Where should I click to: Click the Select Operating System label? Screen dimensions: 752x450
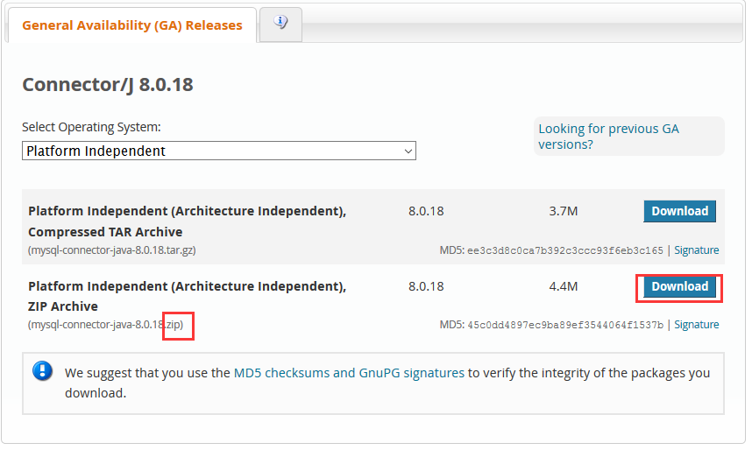click(x=91, y=127)
